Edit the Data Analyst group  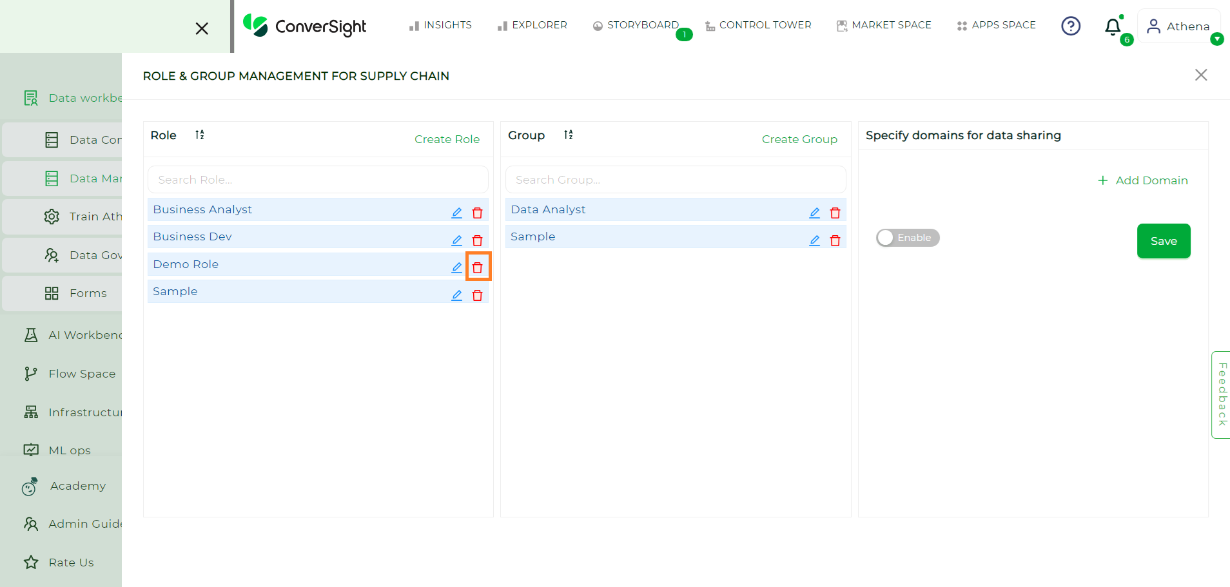[815, 213]
